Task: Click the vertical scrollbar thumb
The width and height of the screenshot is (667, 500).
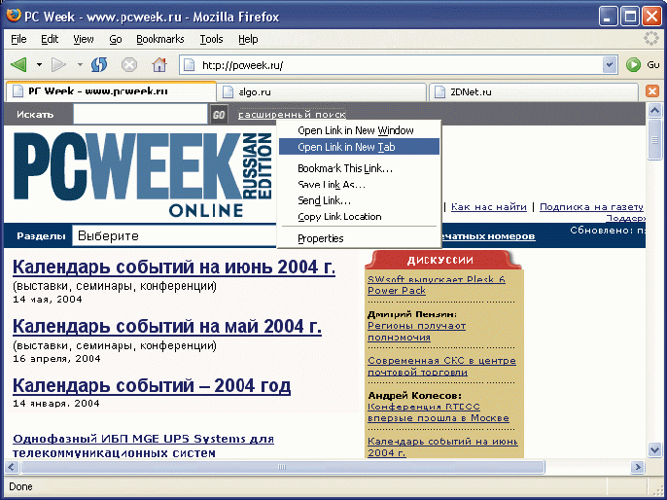Action: coord(654,139)
